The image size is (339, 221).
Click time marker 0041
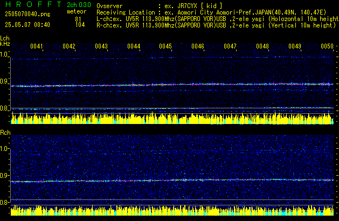coord(37,46)
